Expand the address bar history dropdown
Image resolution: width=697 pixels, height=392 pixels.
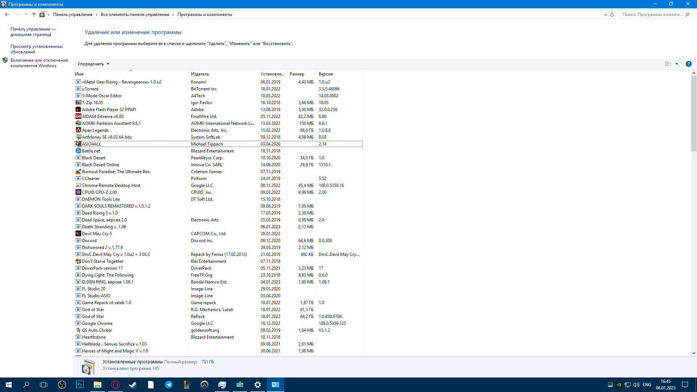(x=606, y=15)
